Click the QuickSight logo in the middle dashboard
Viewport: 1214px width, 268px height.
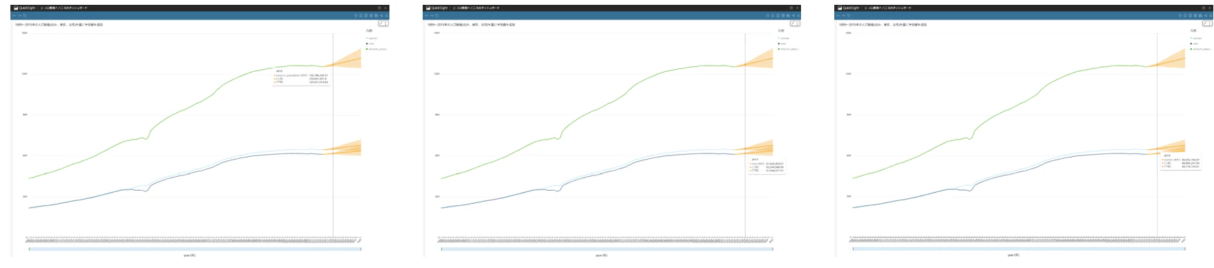437,8
